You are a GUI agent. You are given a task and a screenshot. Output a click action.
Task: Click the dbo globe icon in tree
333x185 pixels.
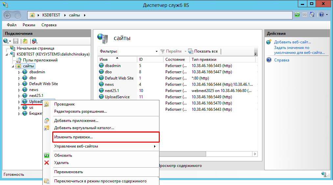(x=25, y=78)
